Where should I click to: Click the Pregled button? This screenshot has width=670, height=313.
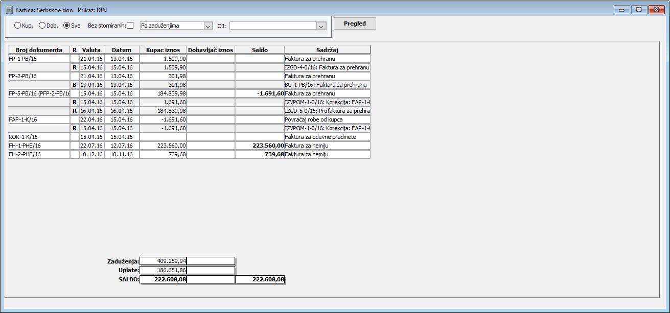click(355, 23)
